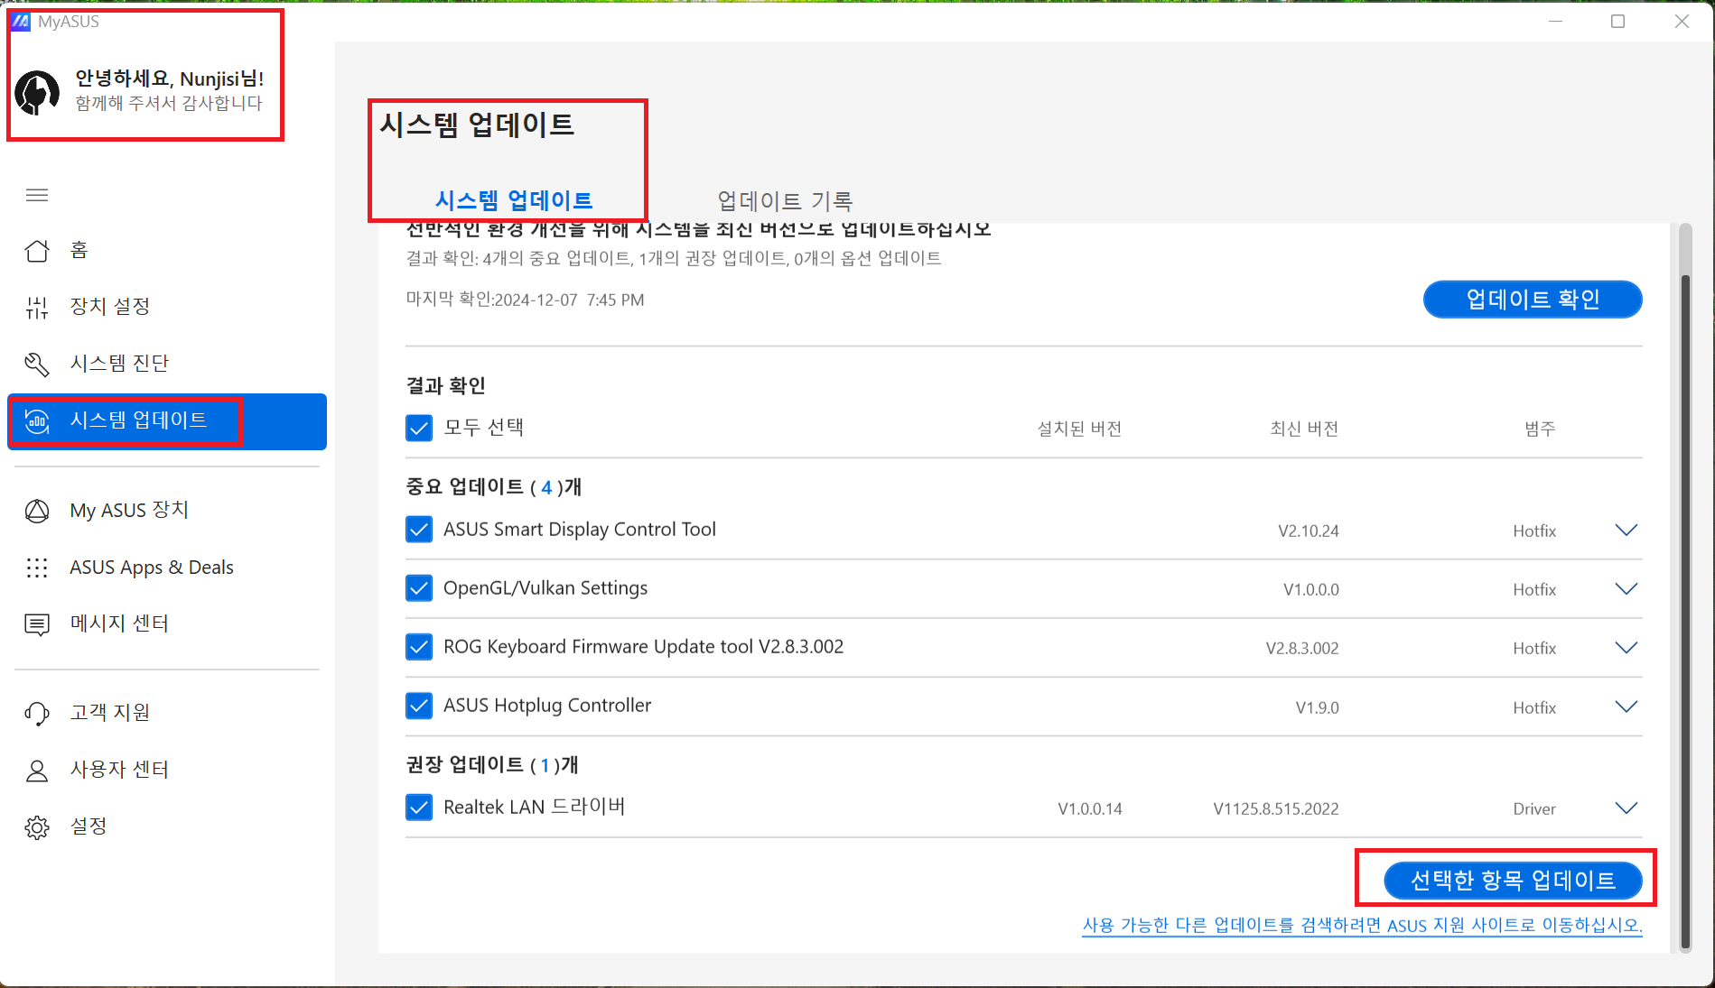Uncheck OpenGL/Vulkan Settings checkbox
Screen dimensions: 1715x988
coord(419,588)
